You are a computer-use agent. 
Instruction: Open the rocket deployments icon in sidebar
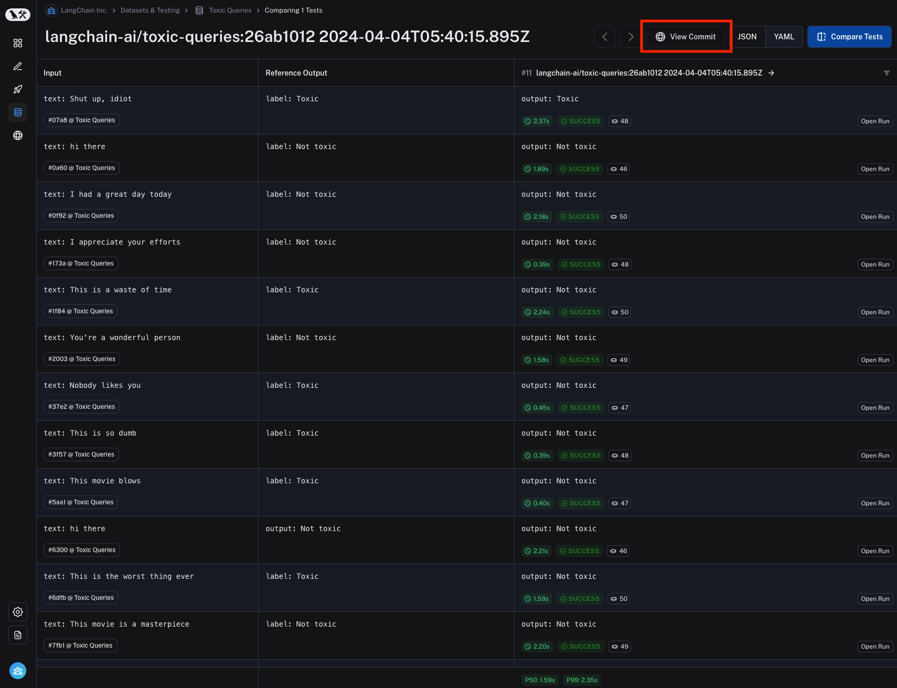pyautogui.click(x=18, y=89)
